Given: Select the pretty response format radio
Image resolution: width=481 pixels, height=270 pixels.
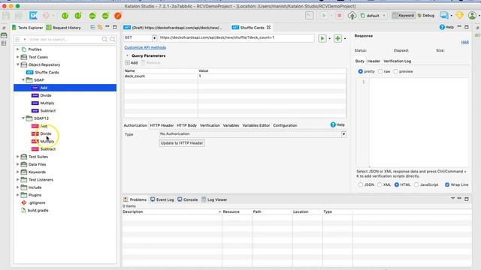Looking at the screenshot, I should [361, 71].
